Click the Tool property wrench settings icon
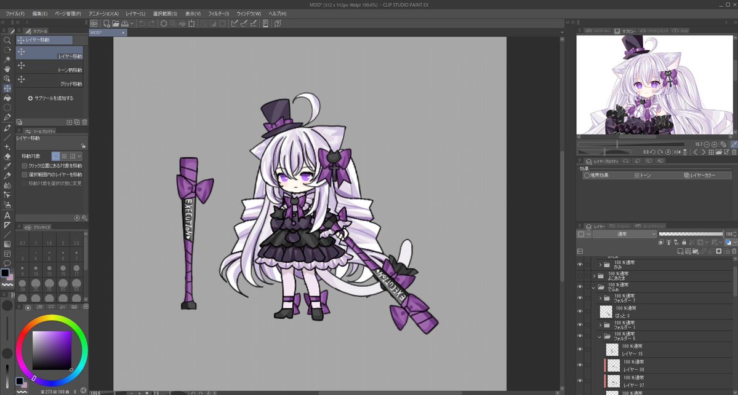 84,218
